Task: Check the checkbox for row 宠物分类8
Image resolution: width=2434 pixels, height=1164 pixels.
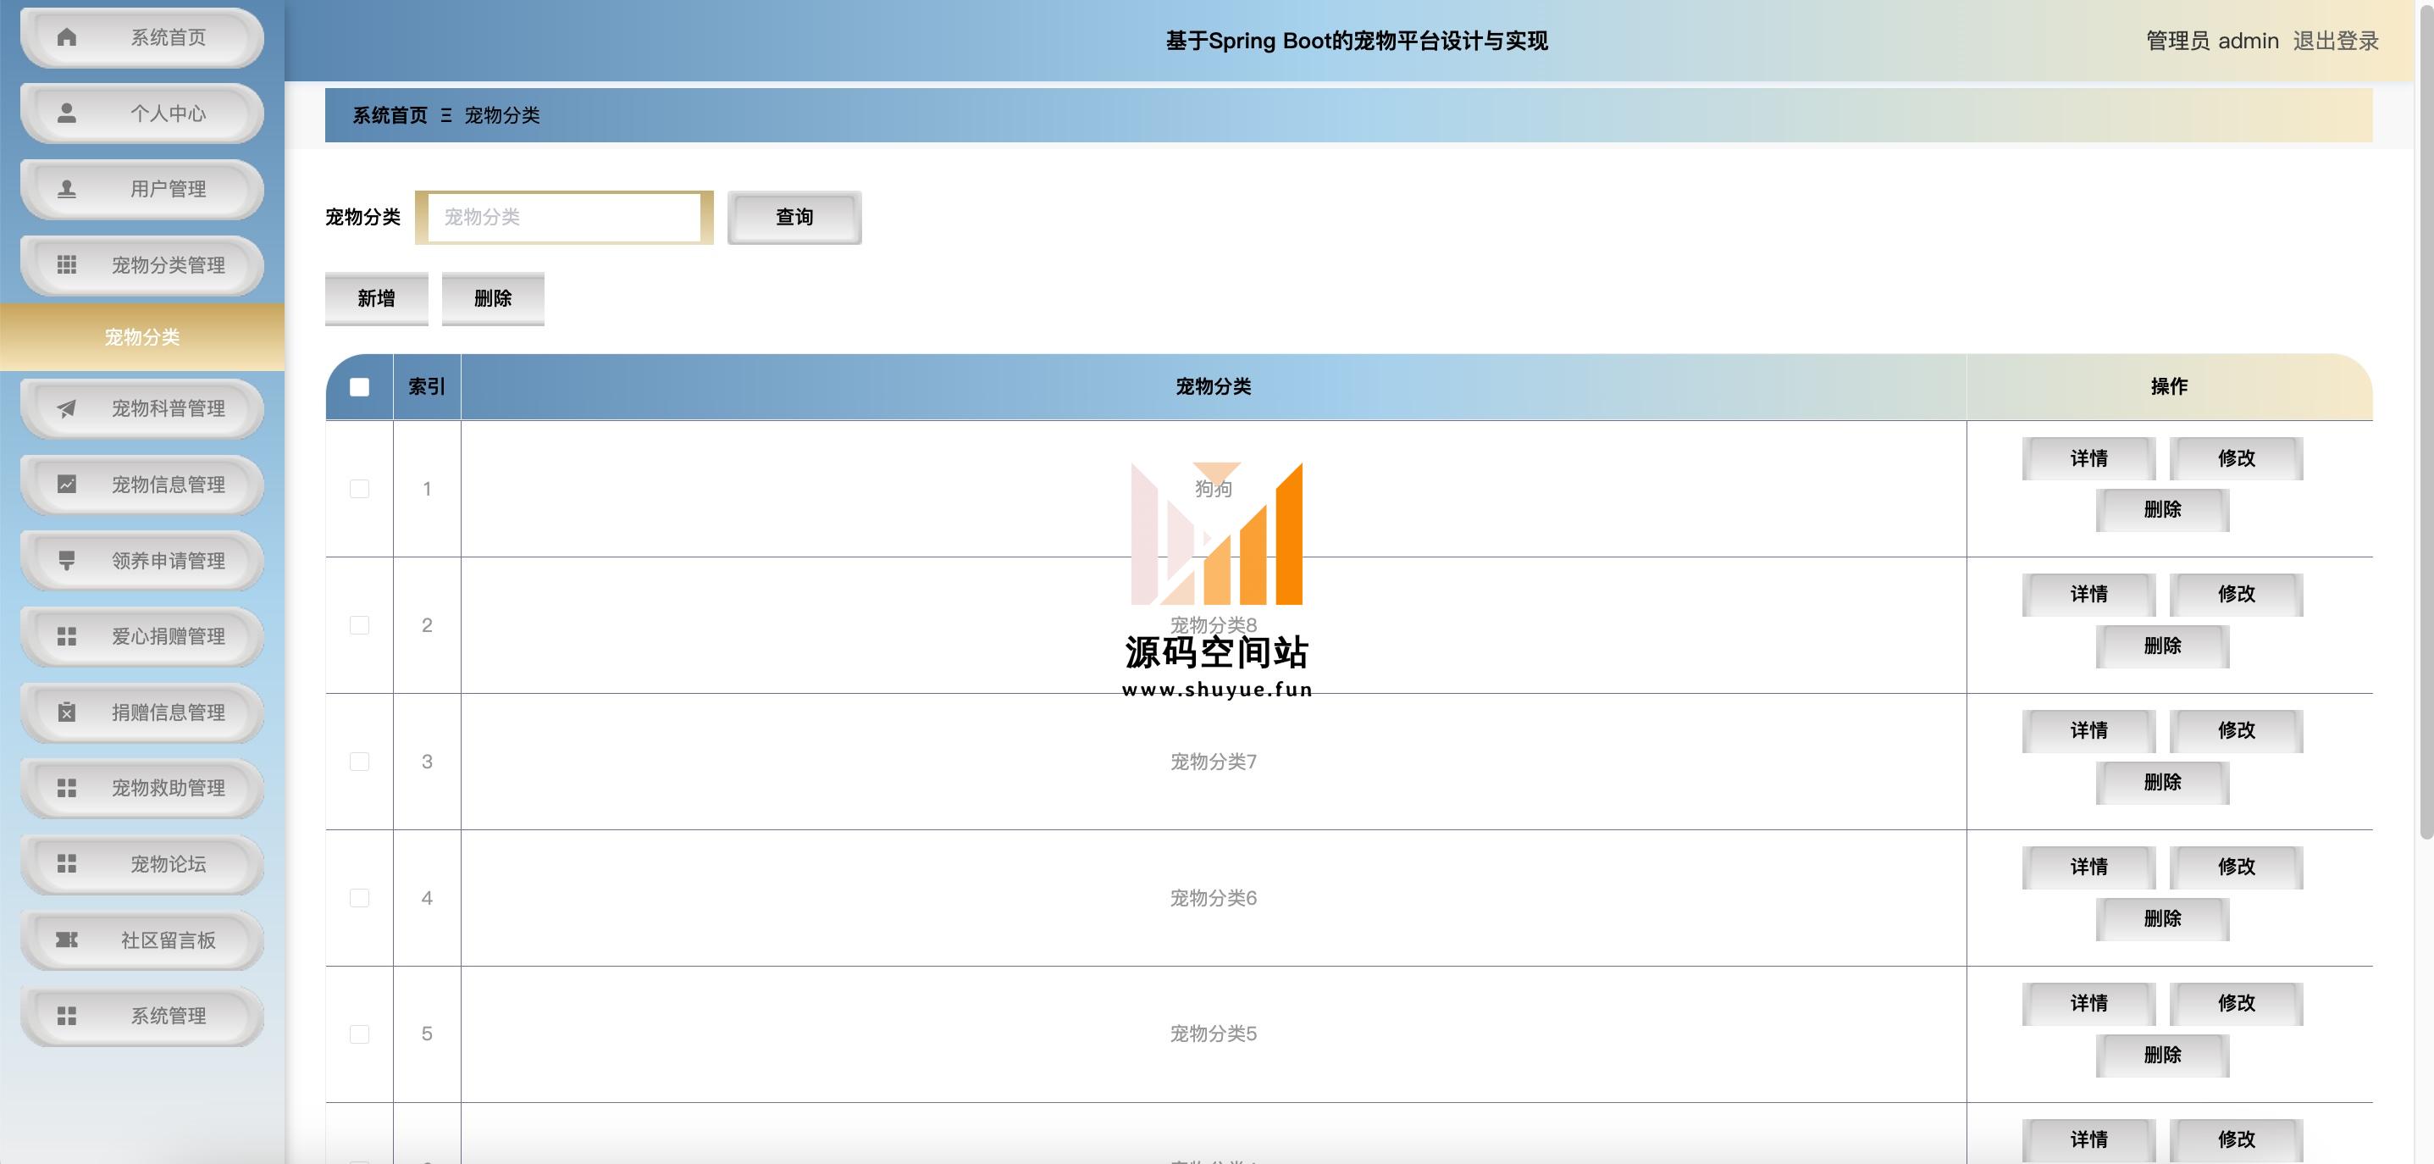Action: 359,624
